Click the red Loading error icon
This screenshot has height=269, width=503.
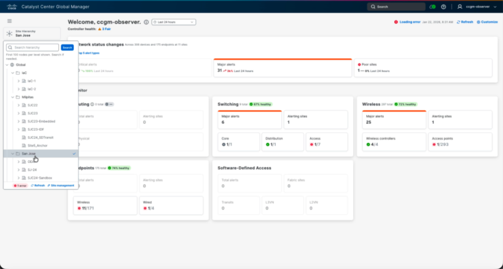[396, 22]
